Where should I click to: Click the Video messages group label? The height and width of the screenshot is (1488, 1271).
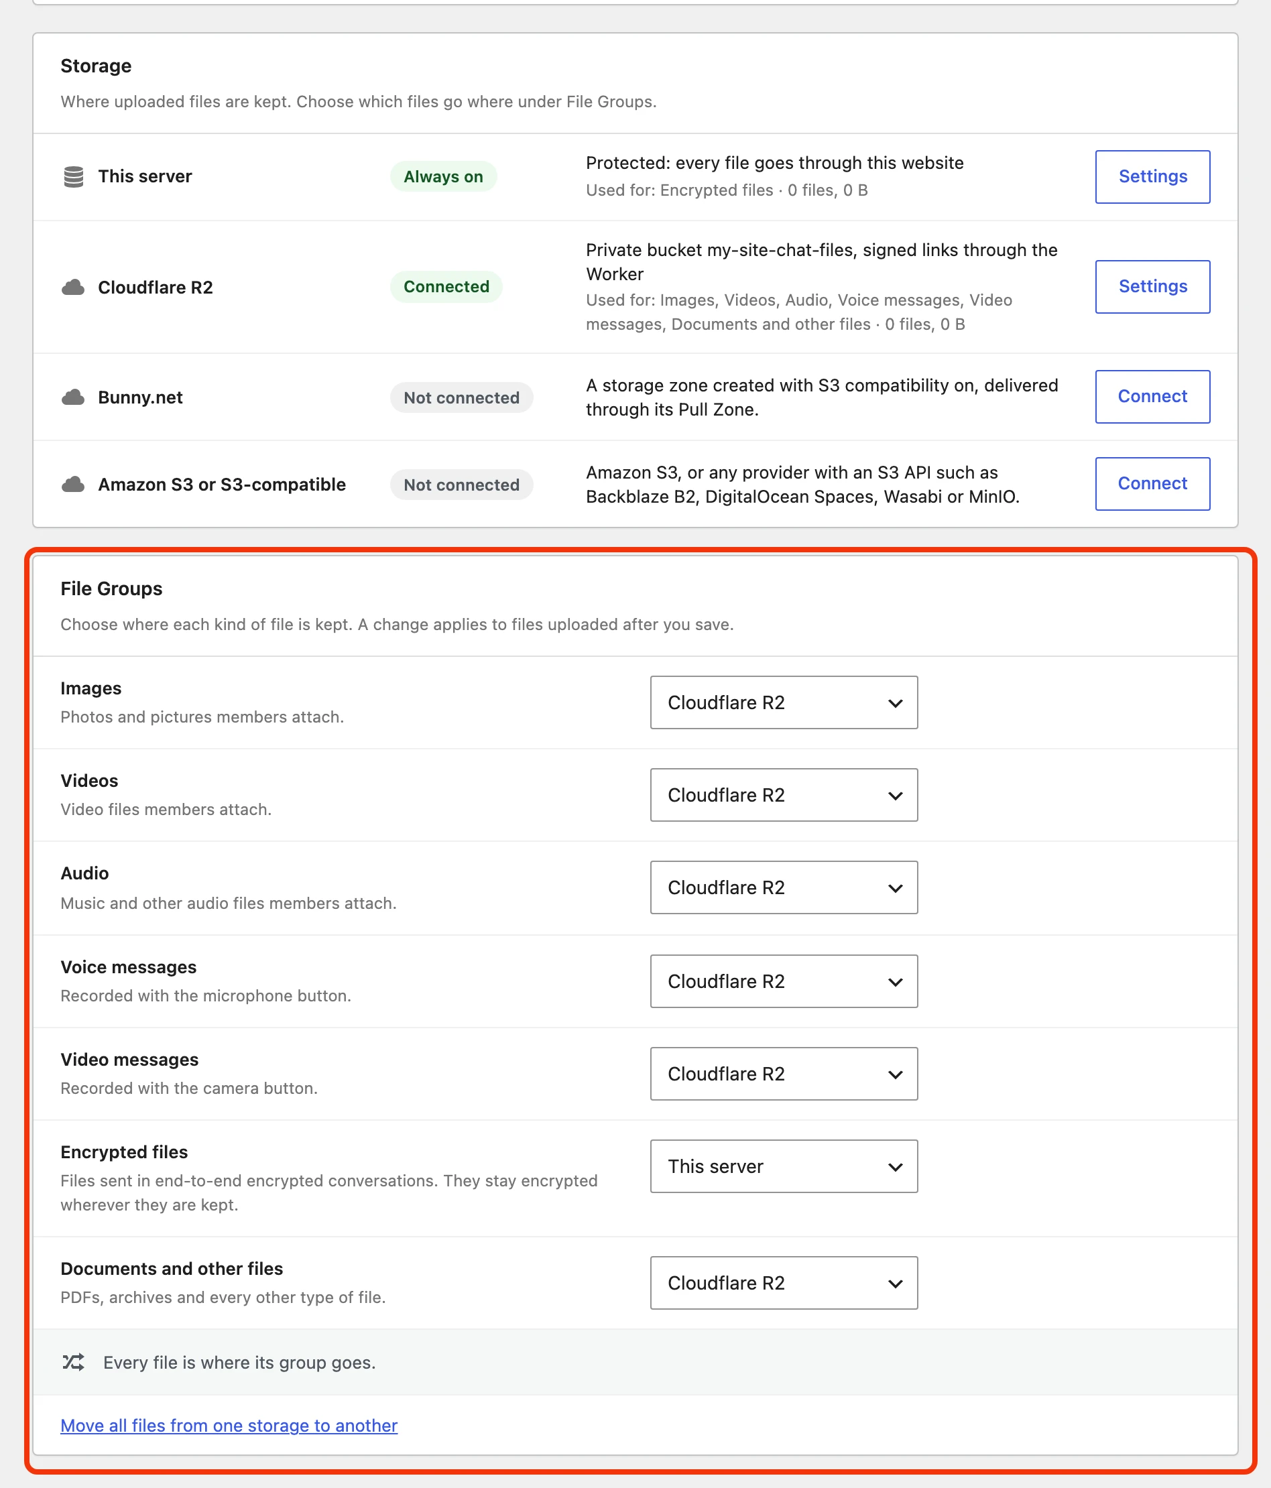130,1059
